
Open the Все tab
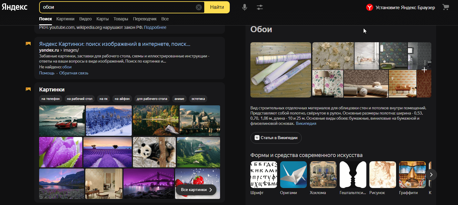click(165, 19)
